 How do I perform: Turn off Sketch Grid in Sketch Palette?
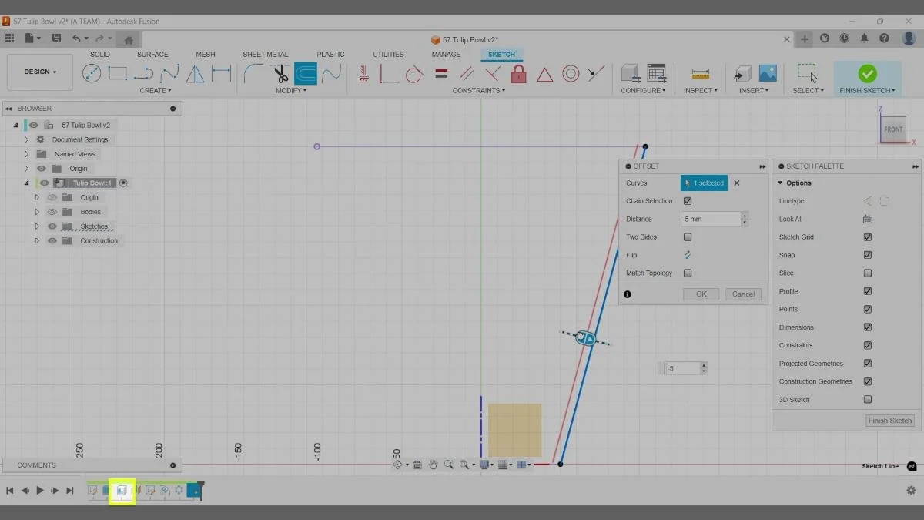point(868,237)
